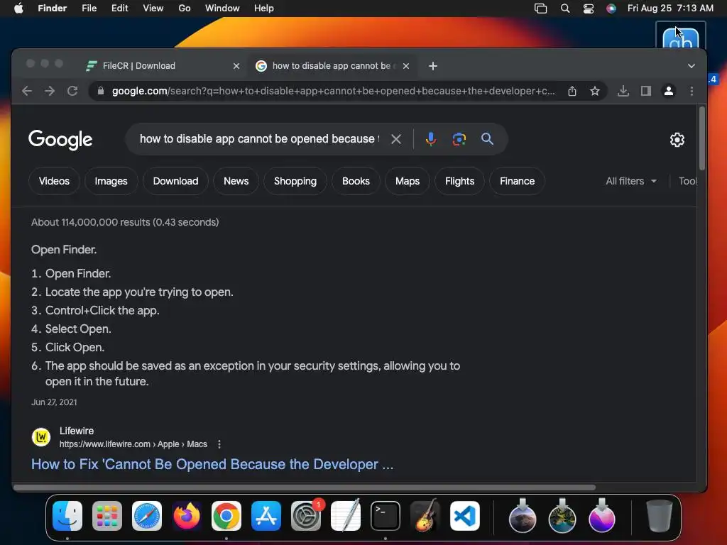The height and width of the screenshot is (545, 727).
Task: Bookmark this page with star icon
Action: (x=595, y=91)
